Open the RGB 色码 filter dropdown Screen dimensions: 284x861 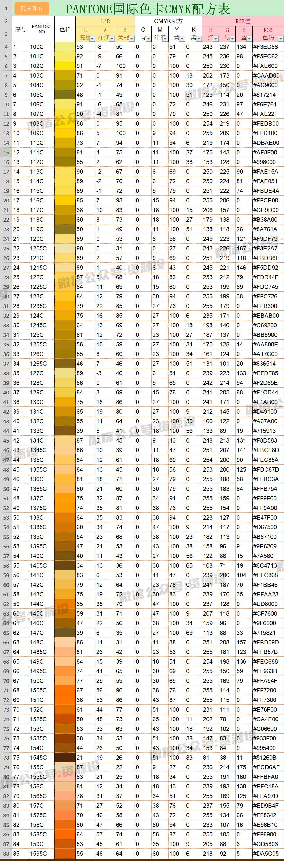[280, 38]
